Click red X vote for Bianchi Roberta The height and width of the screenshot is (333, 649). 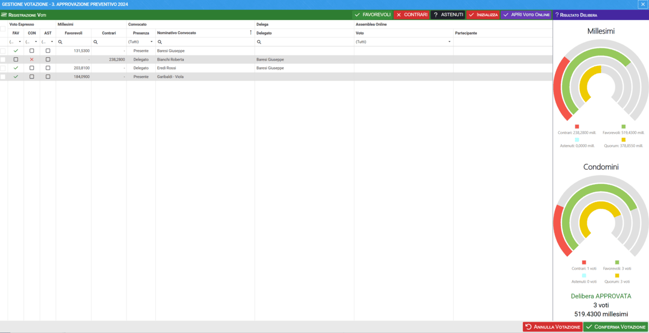pos(31,59)
